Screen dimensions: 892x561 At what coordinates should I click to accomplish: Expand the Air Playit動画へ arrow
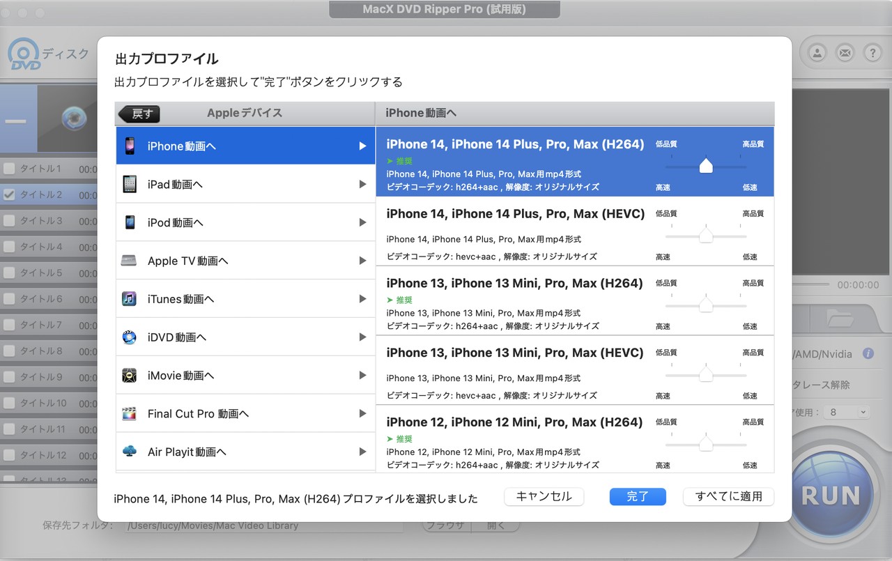(x=362, y=452)
